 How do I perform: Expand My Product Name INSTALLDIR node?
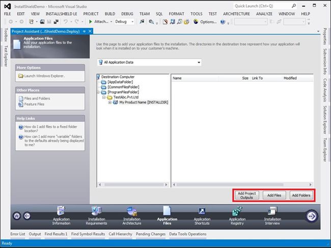tap(110, 103)
